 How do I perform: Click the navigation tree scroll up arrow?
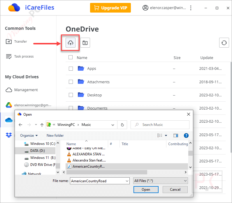point(58,143)
